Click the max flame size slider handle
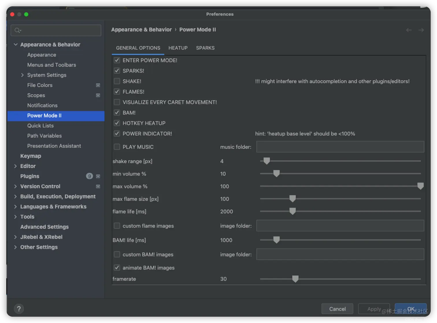This screenshot has height=323, width=437. 292,199
